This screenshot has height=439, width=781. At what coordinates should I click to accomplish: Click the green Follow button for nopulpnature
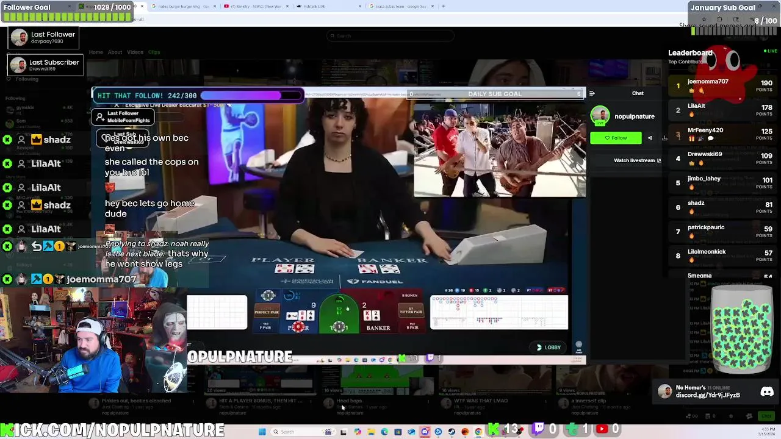616,138
